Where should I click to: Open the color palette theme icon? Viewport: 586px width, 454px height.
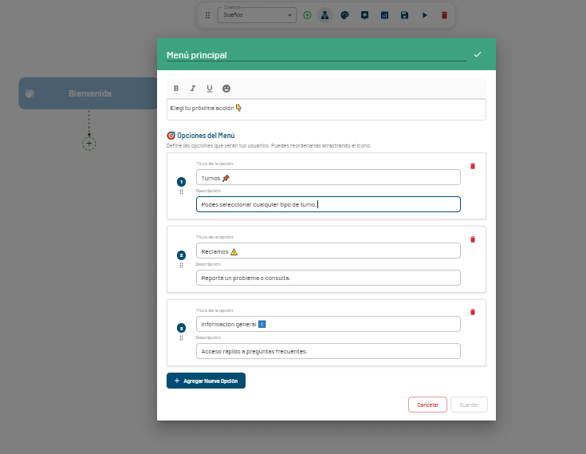[x=344, y=15]
